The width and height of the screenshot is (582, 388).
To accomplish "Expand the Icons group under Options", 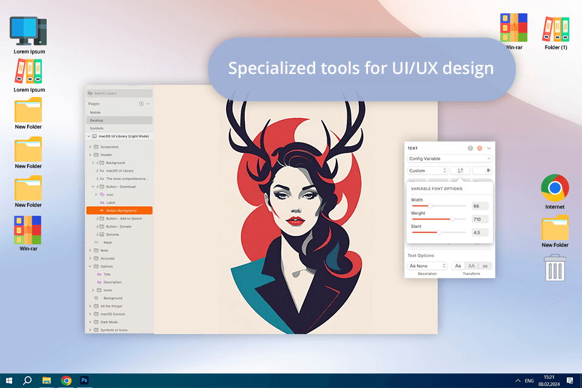I will coord(93,290).
